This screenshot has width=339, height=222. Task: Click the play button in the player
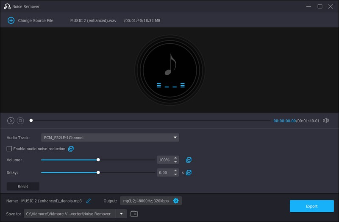pos(11,121)
